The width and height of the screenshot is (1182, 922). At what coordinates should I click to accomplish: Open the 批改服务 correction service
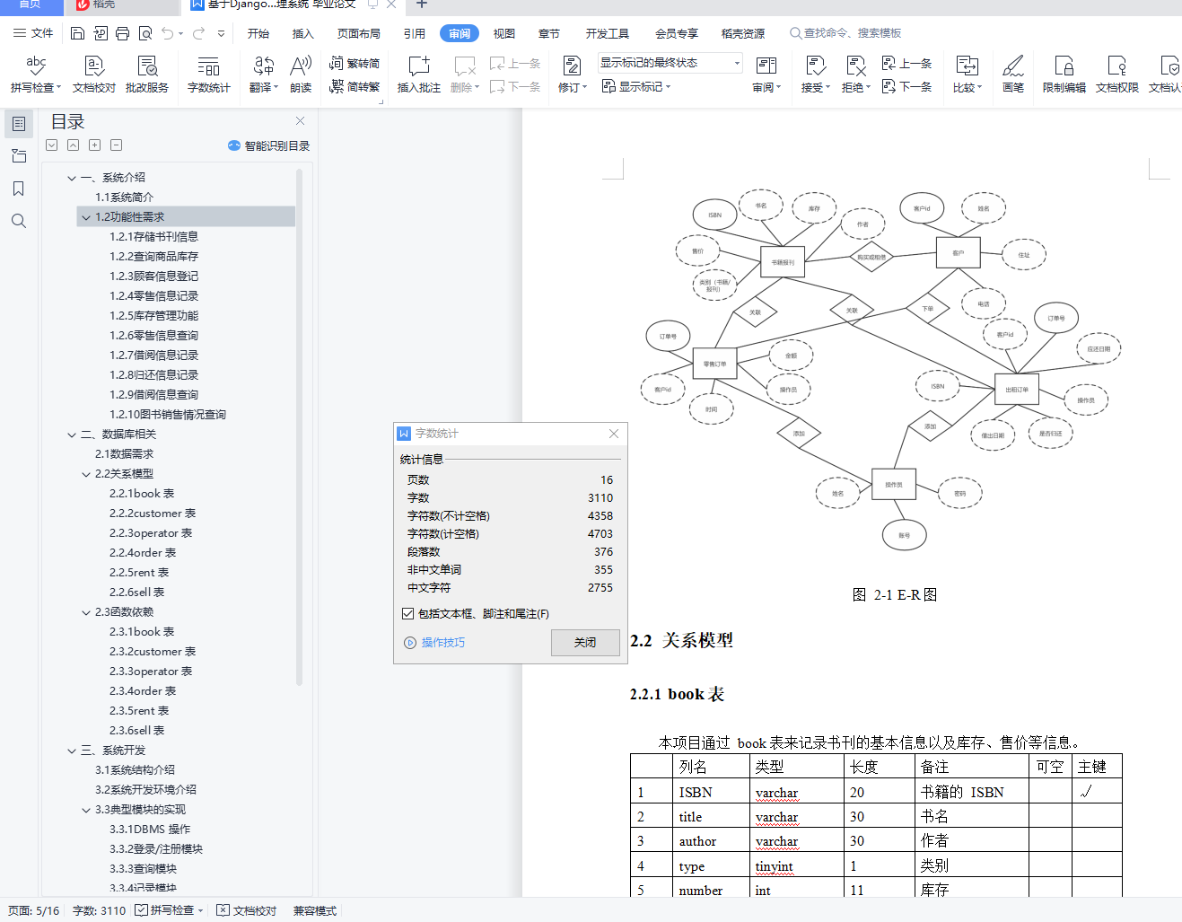pyautogui.click(x=147, y=74)
